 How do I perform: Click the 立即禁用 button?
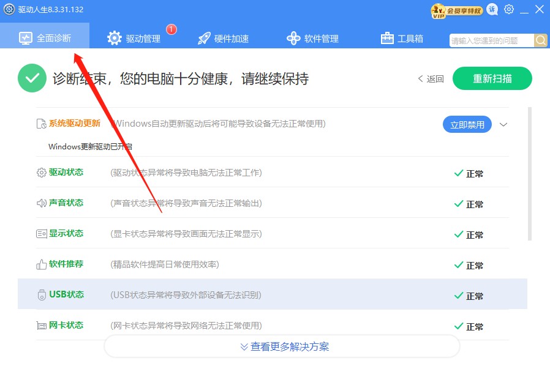[x=467, y=124]
